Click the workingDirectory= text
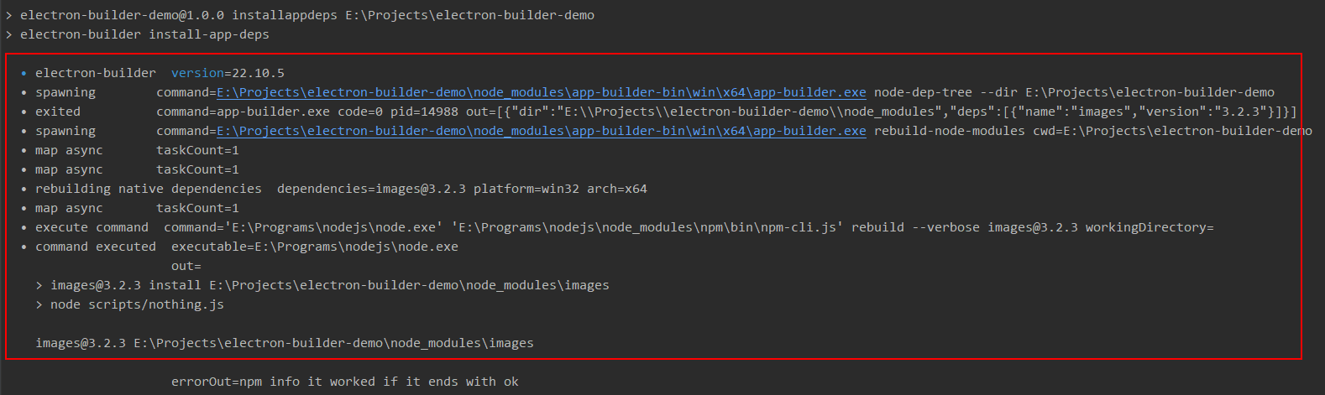The image size is (1325, 395). click(1150, 227)
